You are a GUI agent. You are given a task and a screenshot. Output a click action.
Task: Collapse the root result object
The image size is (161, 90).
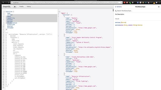point(58,12)
